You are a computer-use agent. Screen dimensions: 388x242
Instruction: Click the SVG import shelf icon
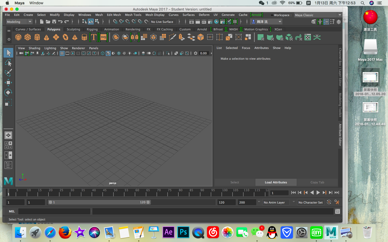click(x=103, y=37)
